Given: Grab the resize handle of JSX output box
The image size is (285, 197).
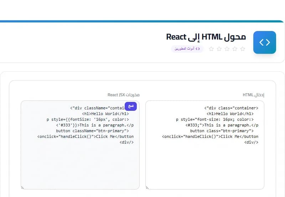Looking at the screenshot, I should pos(22,187).
